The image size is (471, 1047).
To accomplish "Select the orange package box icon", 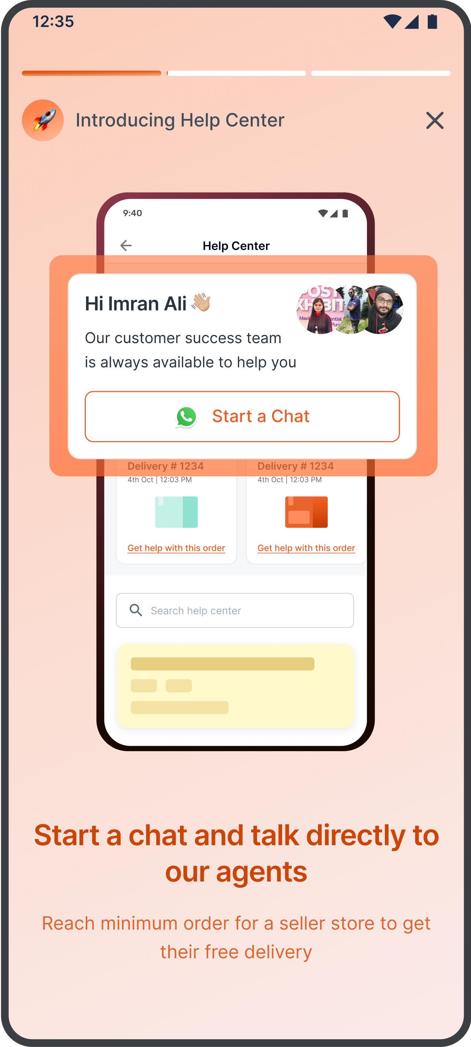I will point(306,512).
